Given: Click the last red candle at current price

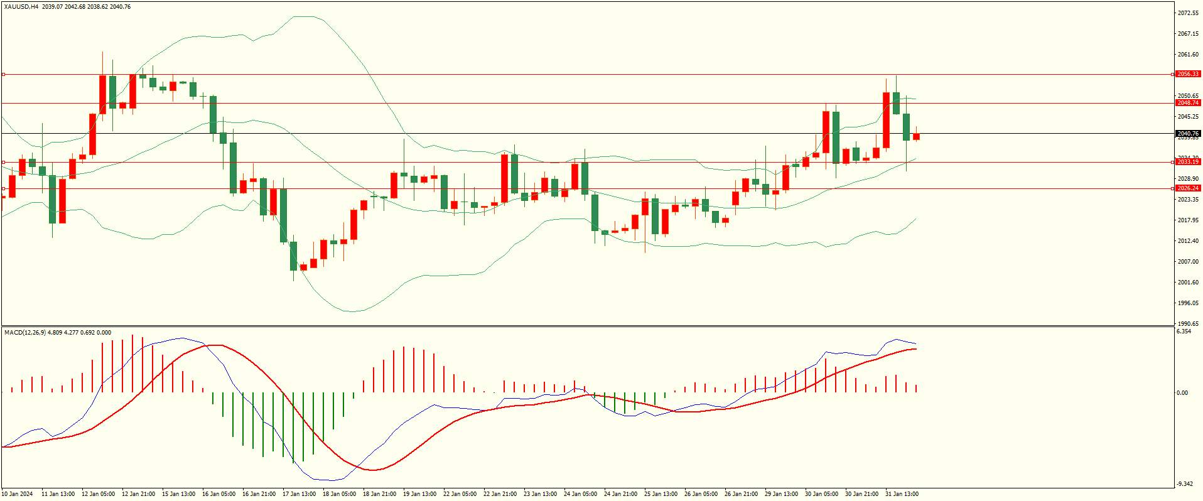Looking at the screenshot, I should 917,136.
